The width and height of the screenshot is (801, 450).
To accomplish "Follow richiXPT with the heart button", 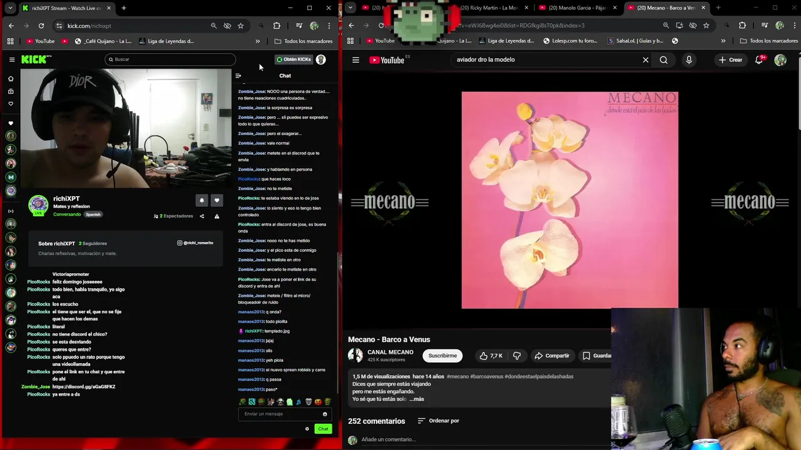I will [217, 200].
